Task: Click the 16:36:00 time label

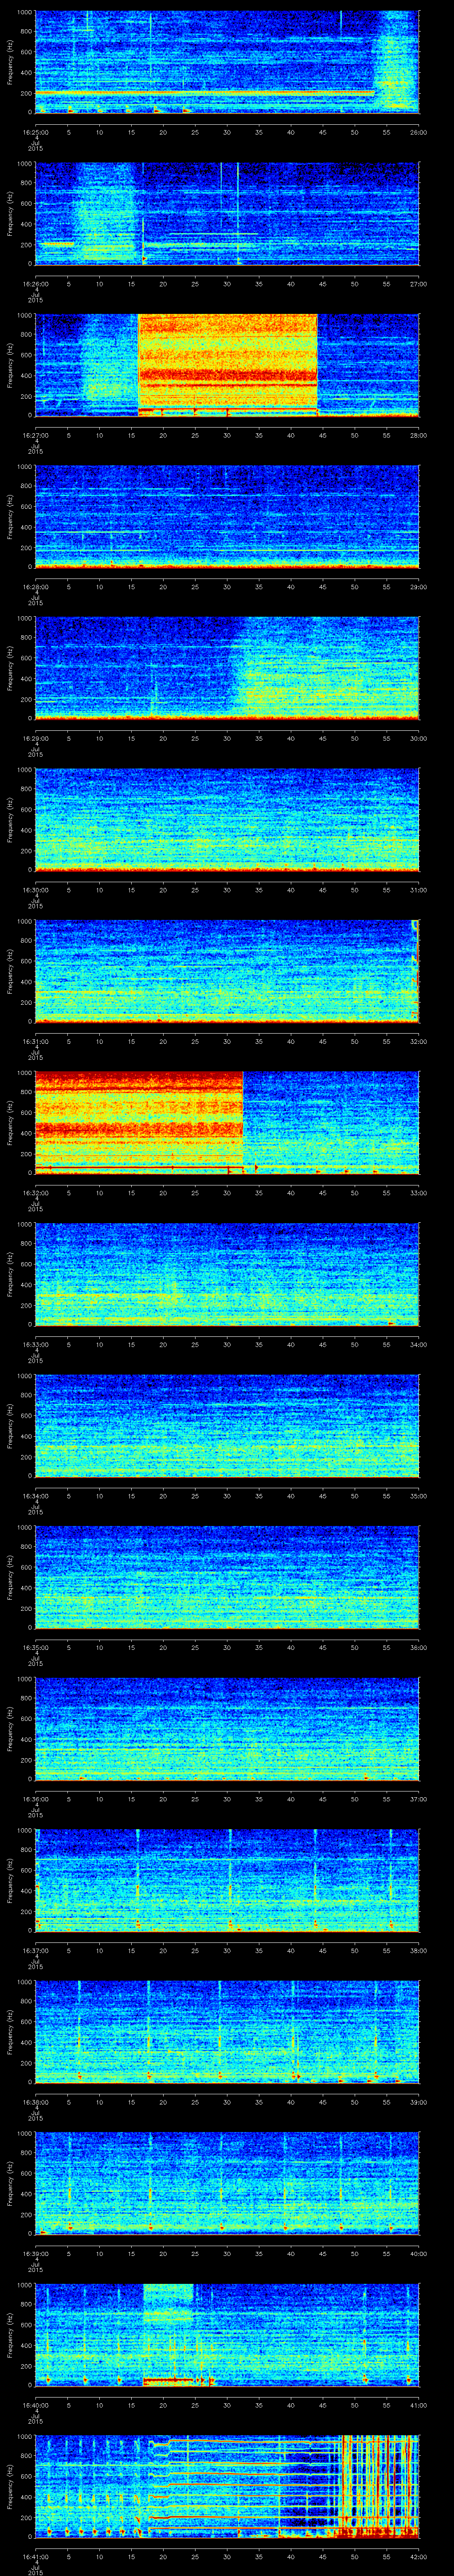Action: 35,1799
